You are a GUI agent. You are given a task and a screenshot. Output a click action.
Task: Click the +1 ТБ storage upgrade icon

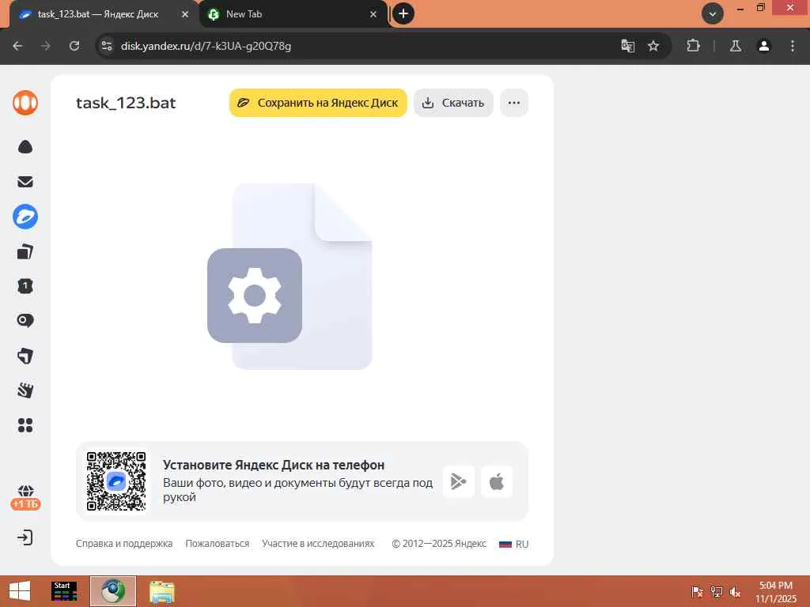click(25, 498)
